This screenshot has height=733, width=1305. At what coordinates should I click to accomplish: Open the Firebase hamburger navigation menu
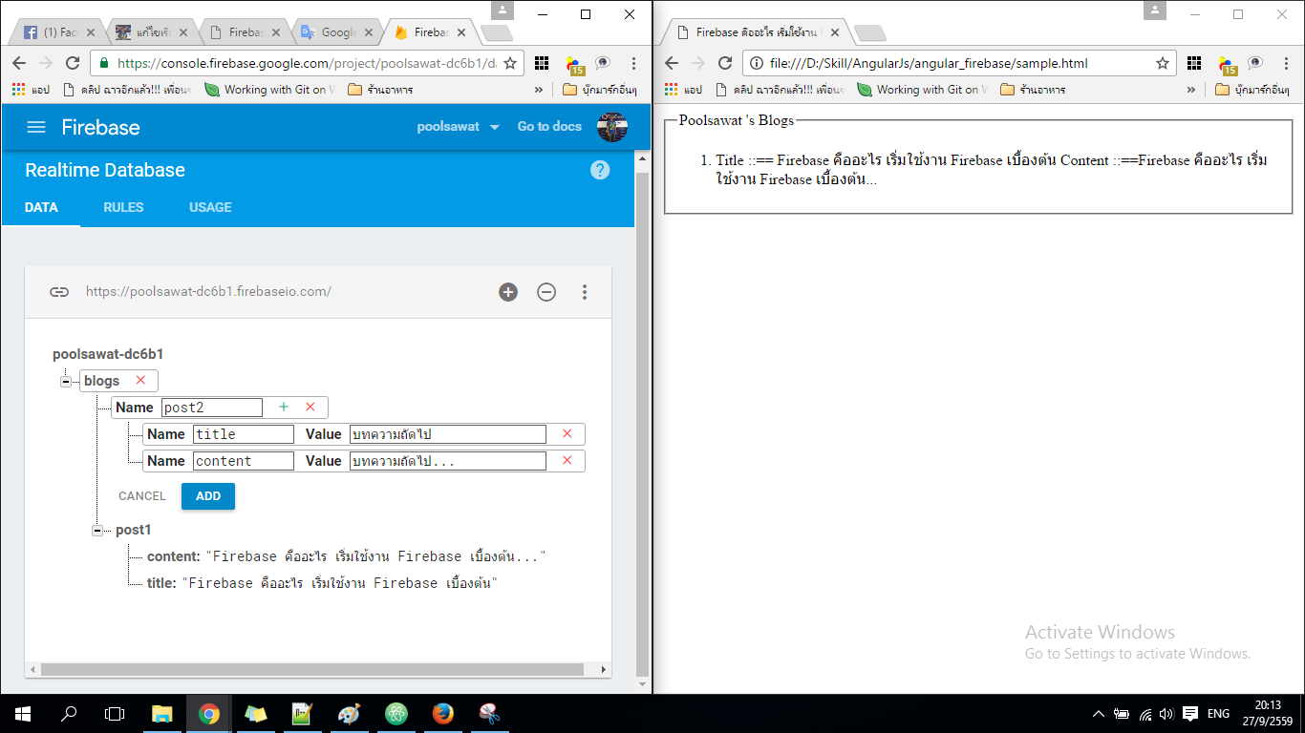click(36, 127)
